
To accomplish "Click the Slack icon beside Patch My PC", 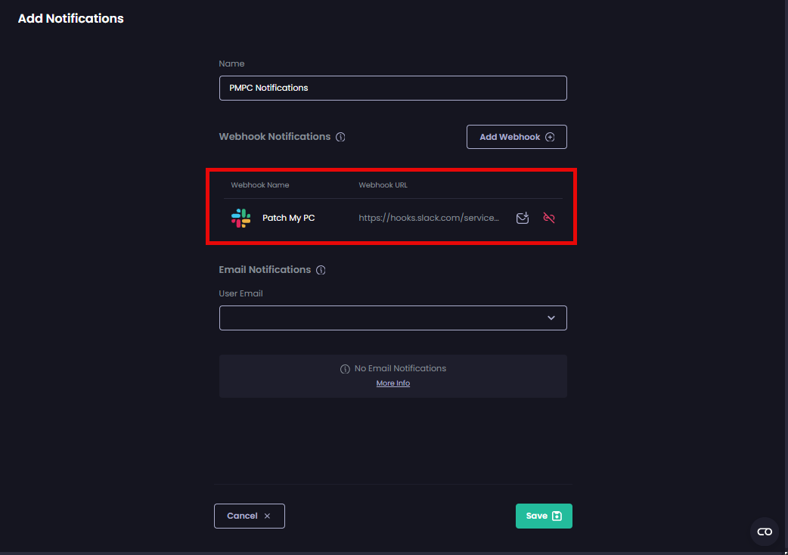I will (x=240, y=218).
